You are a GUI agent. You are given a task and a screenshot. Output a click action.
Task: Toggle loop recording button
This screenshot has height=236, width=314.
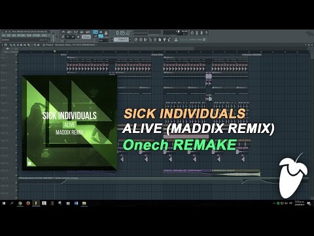(x=88, y=32)
